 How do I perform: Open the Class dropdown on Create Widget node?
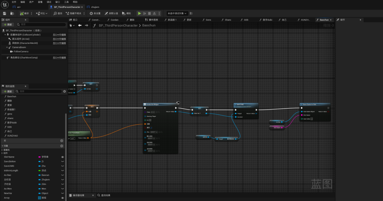point(153,112)
